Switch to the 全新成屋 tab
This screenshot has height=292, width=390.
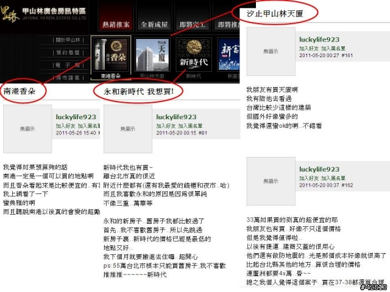[x=154, y=24]
